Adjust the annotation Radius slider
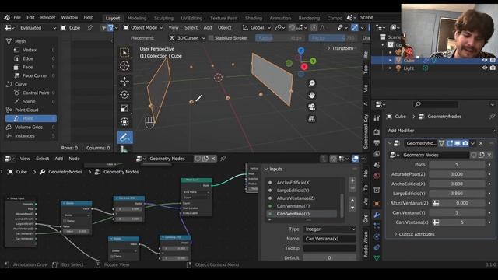498x280 pixels. pos(280,38)
